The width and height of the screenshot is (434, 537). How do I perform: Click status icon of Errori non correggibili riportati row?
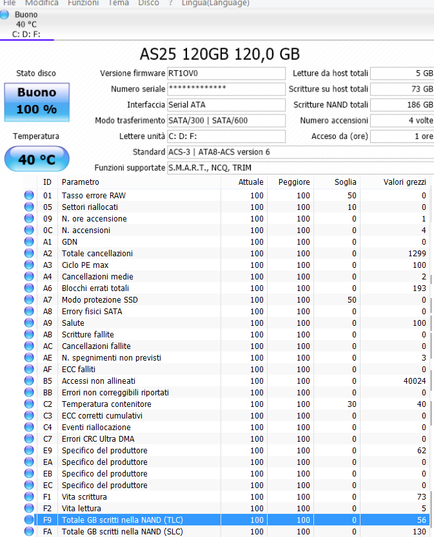pyautogui.click(x=29, y=393)
